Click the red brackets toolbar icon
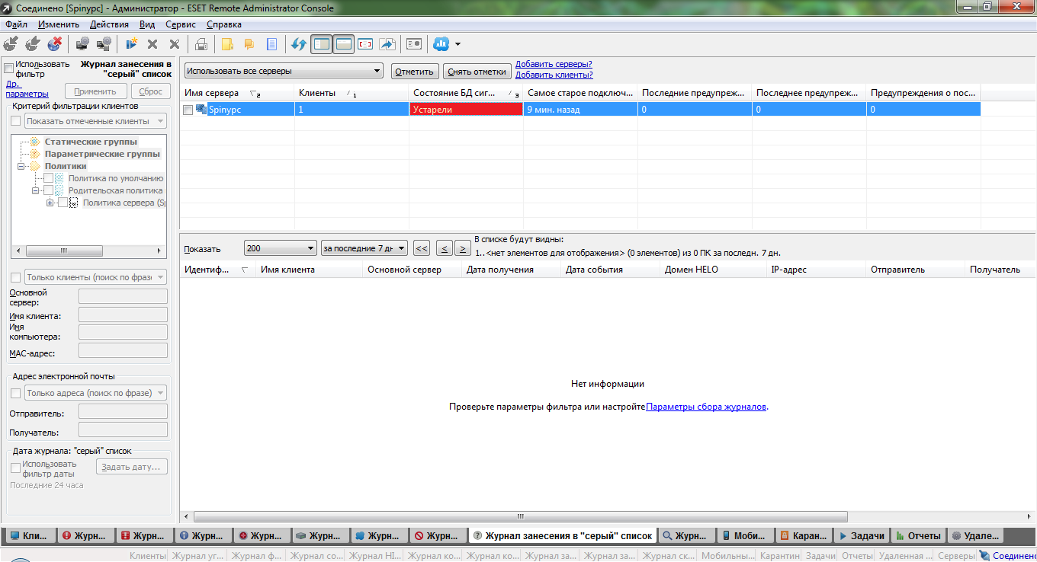 coord(365,43)
